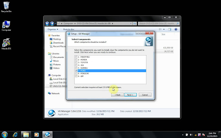Click the Action Center flag tray icon

(203, 135)
